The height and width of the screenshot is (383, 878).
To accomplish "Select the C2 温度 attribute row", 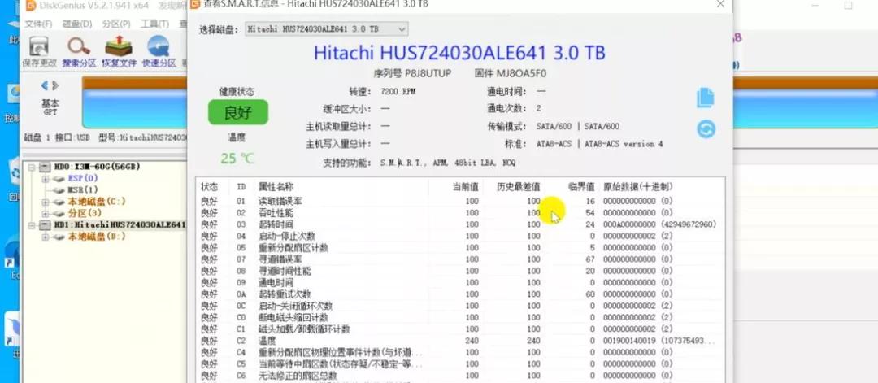I will click(459, 341).
